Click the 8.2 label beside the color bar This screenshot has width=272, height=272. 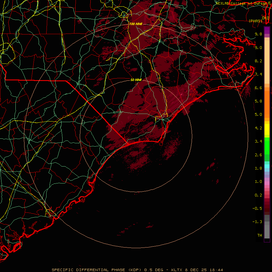[x=258, y=61]
